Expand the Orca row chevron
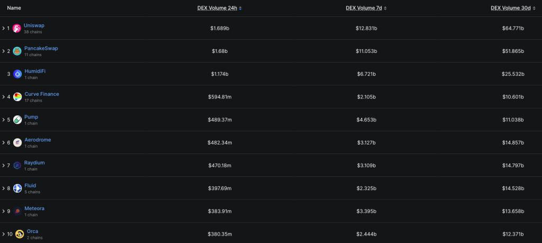This screenshot has height=243, width=542. click(x=3, y=233)
